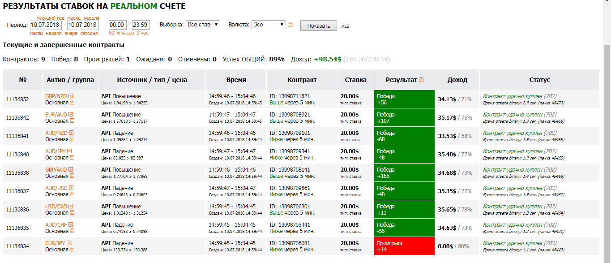Open the help icon next to Результат
This screenshot has height=263, width=611.
click(421, 80)
